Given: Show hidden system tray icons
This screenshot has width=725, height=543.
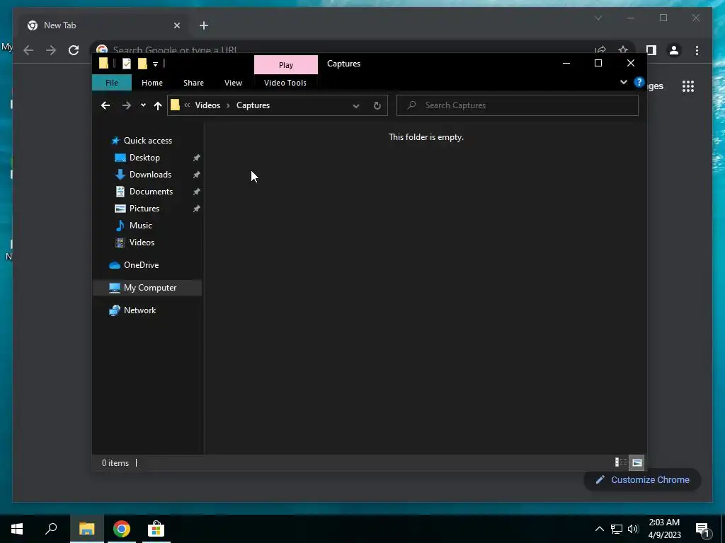Looking at the screenshot, I should pyautogui.click(x=599, y=529).
